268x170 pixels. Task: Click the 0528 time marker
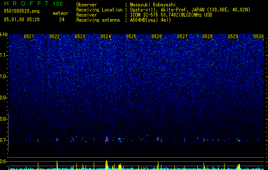tap(207, 37)
